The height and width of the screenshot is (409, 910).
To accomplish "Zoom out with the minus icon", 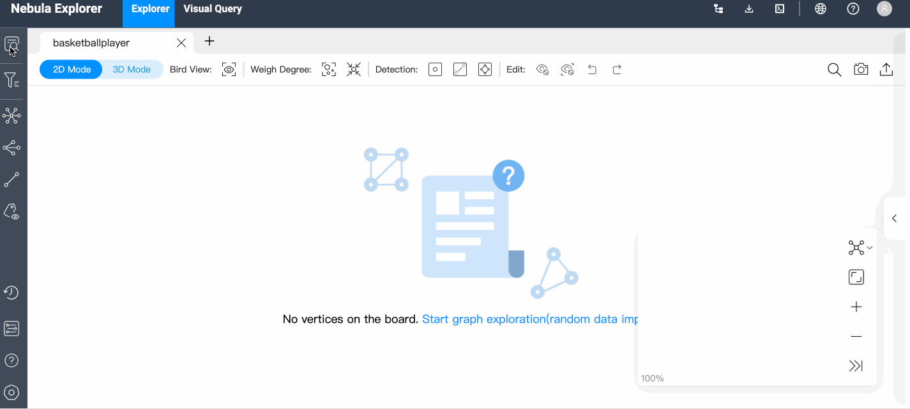I will [856, 337].
